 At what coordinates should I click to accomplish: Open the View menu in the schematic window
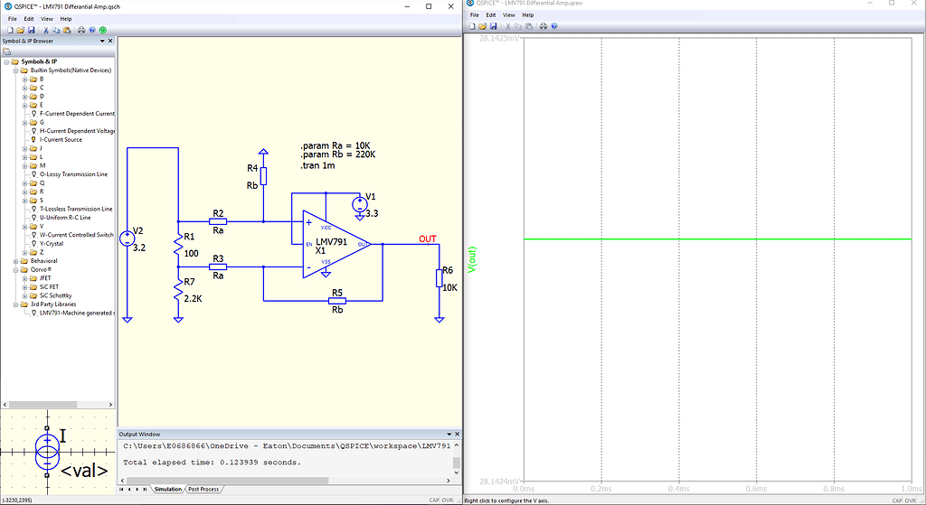point(46,18)
